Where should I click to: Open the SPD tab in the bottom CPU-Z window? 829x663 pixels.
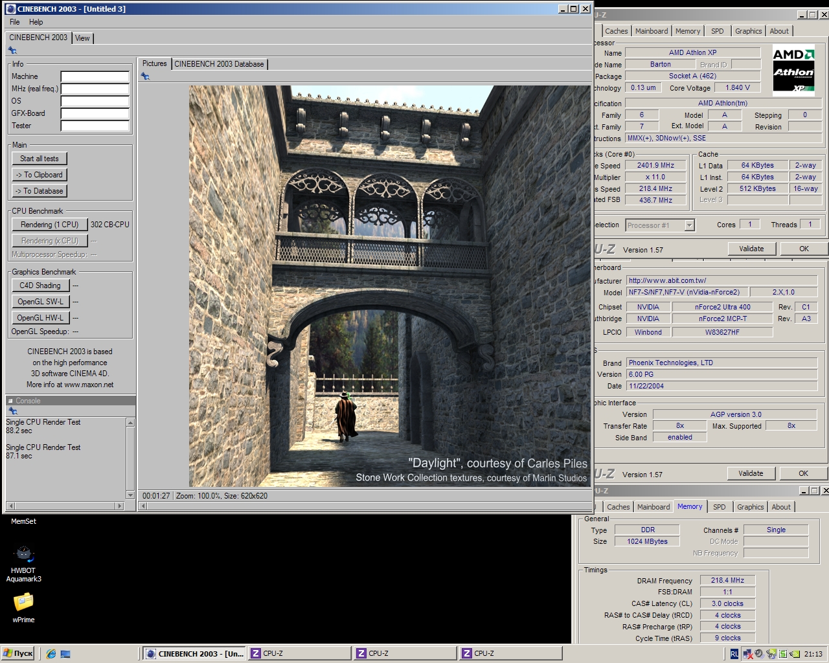tap(719, 507)
